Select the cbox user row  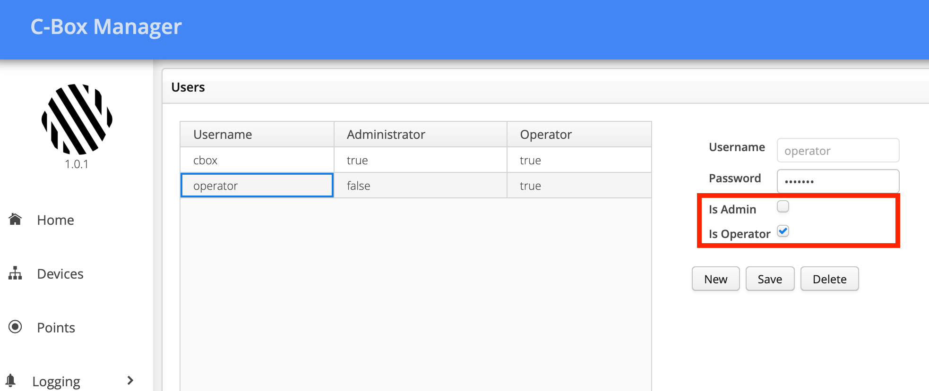(x=415, y=160)
